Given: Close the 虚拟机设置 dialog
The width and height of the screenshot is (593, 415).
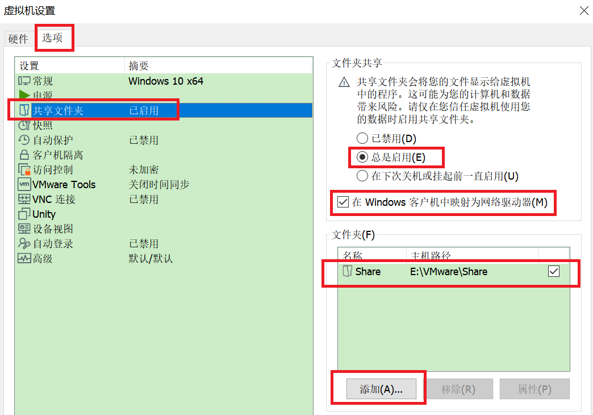Looking at the screenshot, I should pos(584,11).
